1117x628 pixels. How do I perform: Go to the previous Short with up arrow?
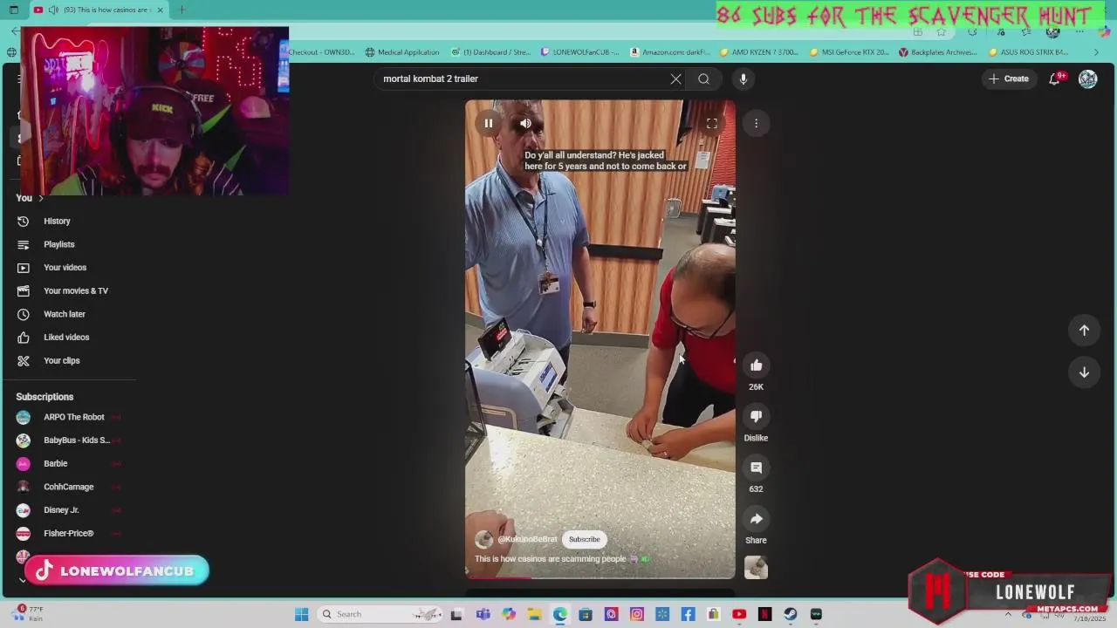pyautogui.click(x=1084, y=331)
